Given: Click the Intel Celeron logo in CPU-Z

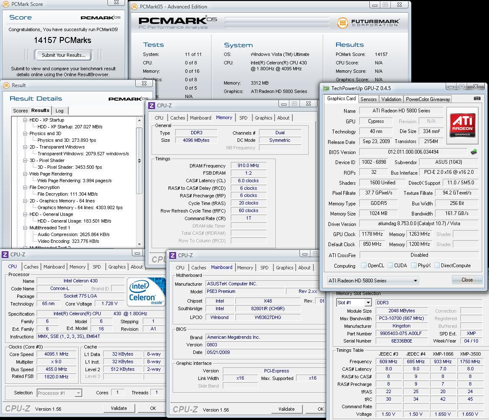Looking at the screenshot, I should [x=146, y=292].
